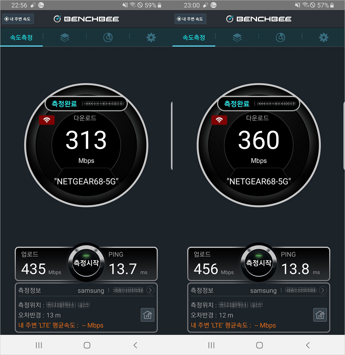Select 속도측정 tab in left screenshot
The height and width of the screenshot is (355, 345).
(22, 37)
